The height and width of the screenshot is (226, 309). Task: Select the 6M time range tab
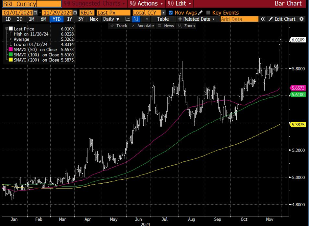pyautogui.click(x=43, y=19)
